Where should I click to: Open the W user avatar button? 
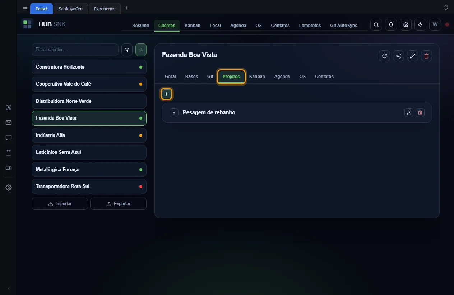tap(435, 25)
